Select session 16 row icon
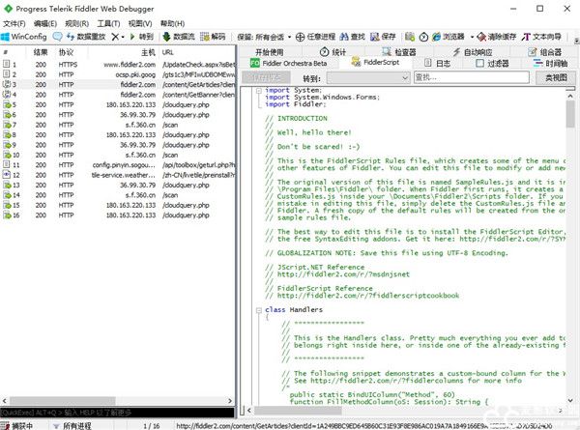This screenshot has width=580, height=430. click(x=7, y=215)
